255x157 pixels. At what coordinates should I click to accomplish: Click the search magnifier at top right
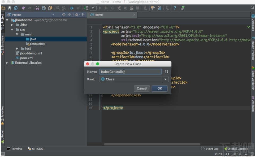pyautogui.click(x=252, y=8)
